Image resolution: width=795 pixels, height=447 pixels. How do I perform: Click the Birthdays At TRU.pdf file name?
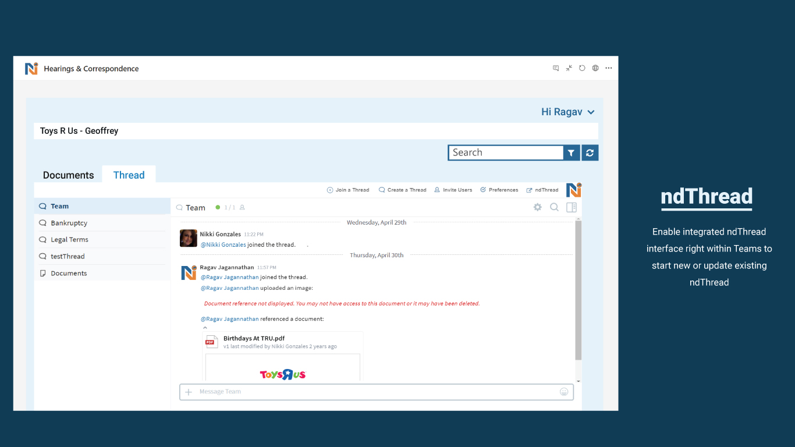click(x=254, y=338)
